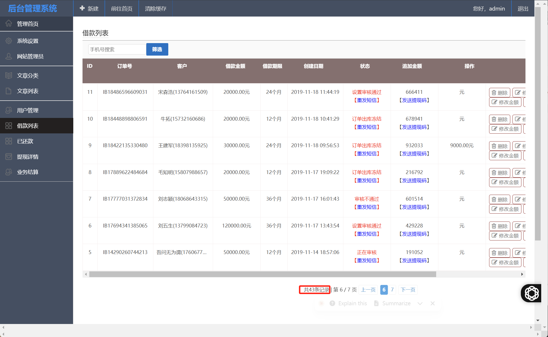
Task: Click the home icon beside 管理首页
Action: click(x=9, y=24)
